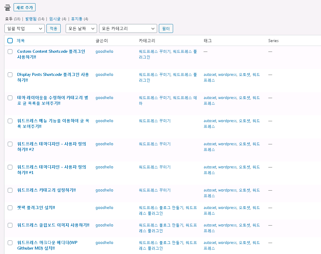
Task: Check the 테마디자인 사용자 정의하기 #2 checkbox
Action: click(10, 144)
